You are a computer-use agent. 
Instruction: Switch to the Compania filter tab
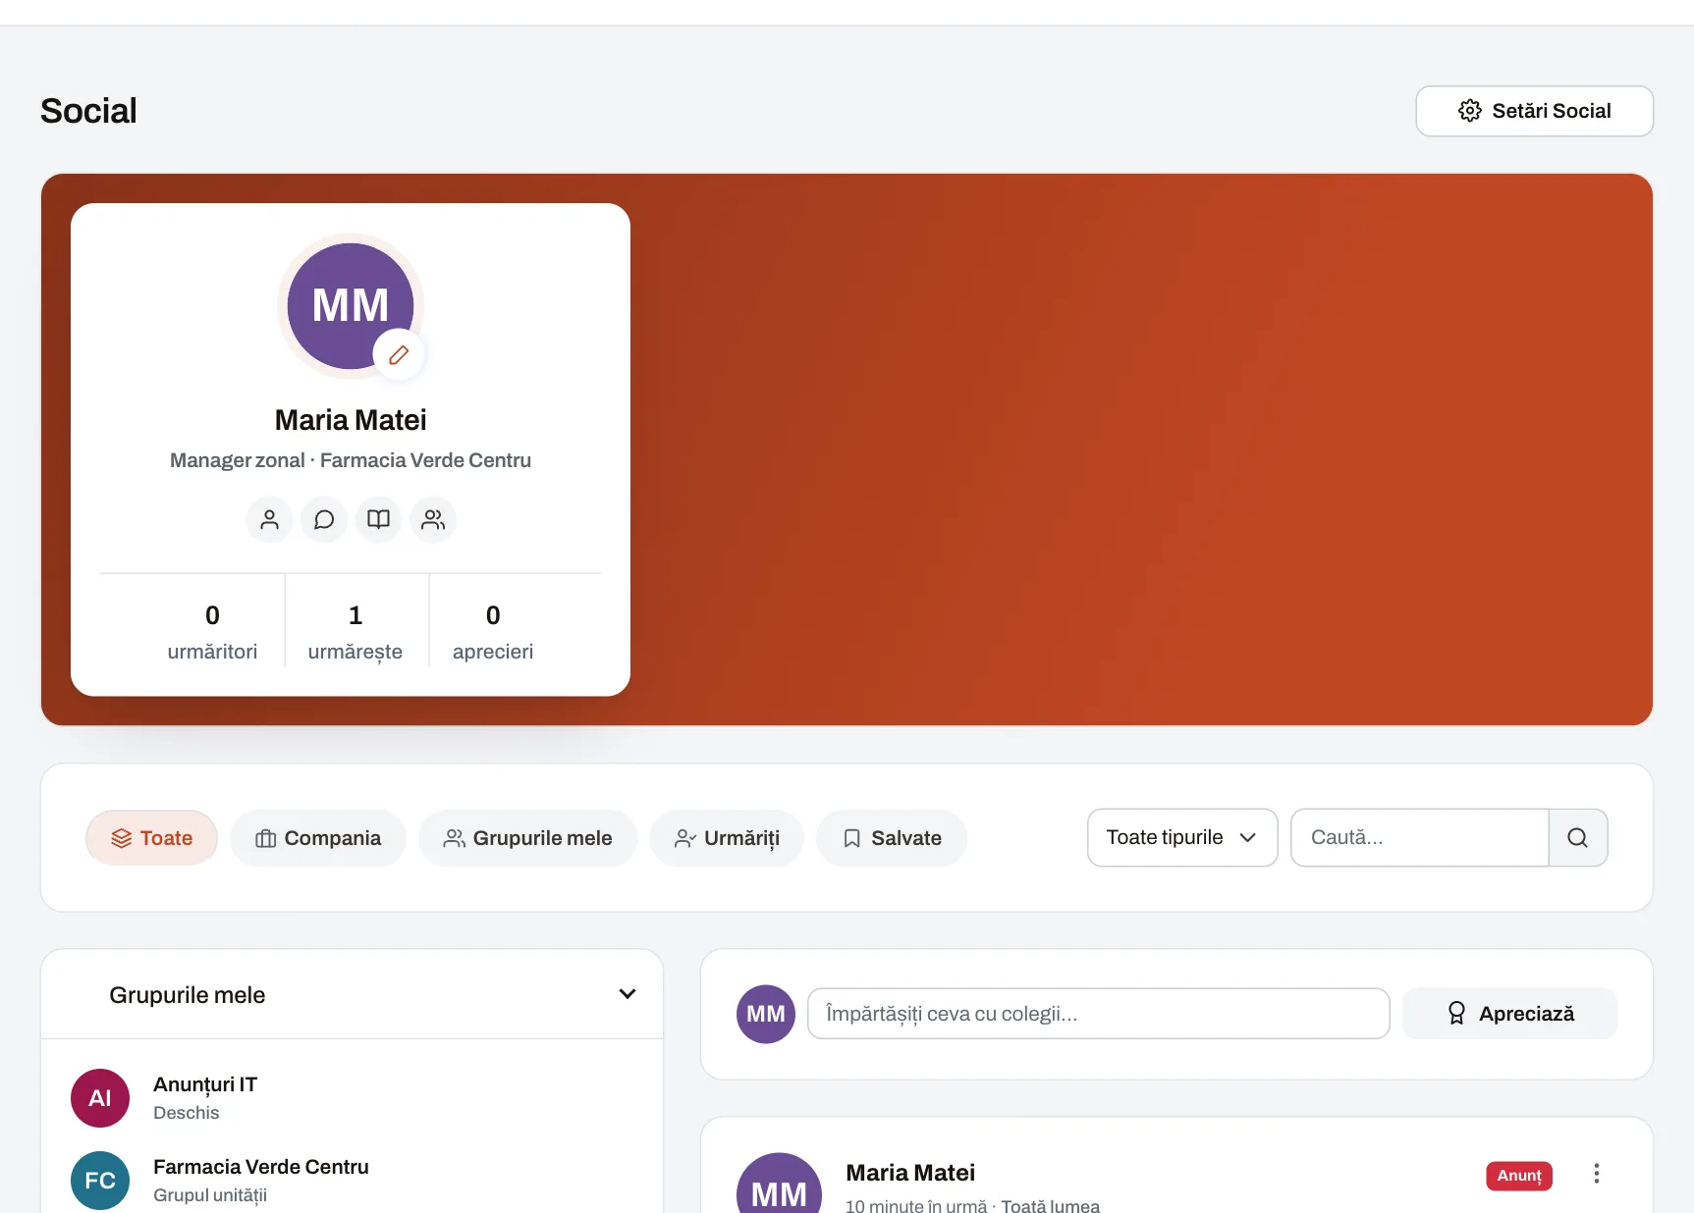tap(318, 838)
